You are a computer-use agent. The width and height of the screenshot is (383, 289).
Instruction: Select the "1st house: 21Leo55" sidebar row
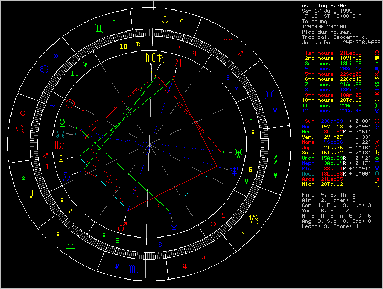coord(332,53)
